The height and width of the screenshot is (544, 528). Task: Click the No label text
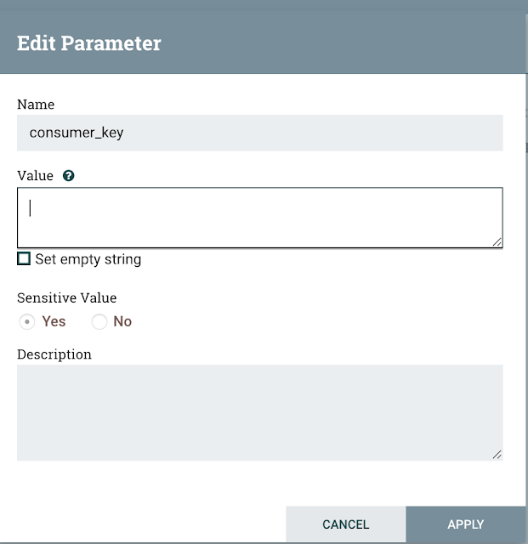(122, 321)
